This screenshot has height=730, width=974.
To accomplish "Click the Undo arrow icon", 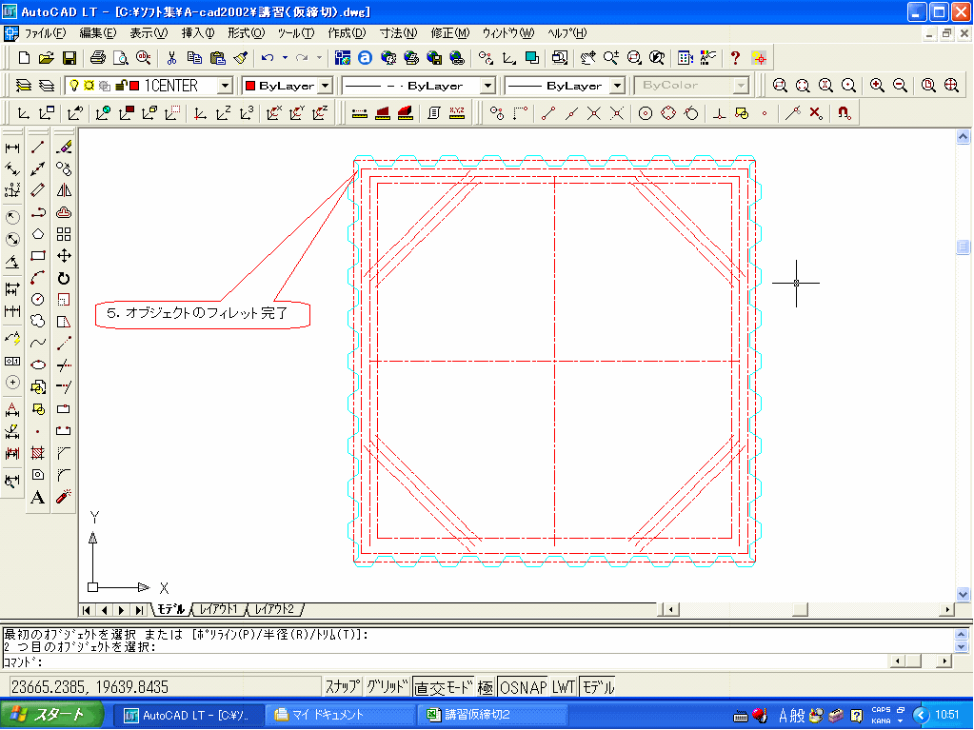I will click(x=268, y=58).
